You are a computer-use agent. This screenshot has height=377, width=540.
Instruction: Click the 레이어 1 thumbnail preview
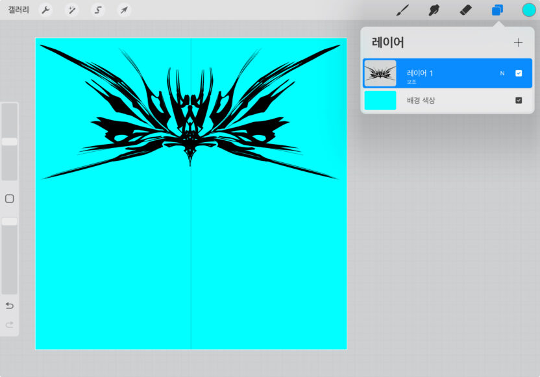380,73
